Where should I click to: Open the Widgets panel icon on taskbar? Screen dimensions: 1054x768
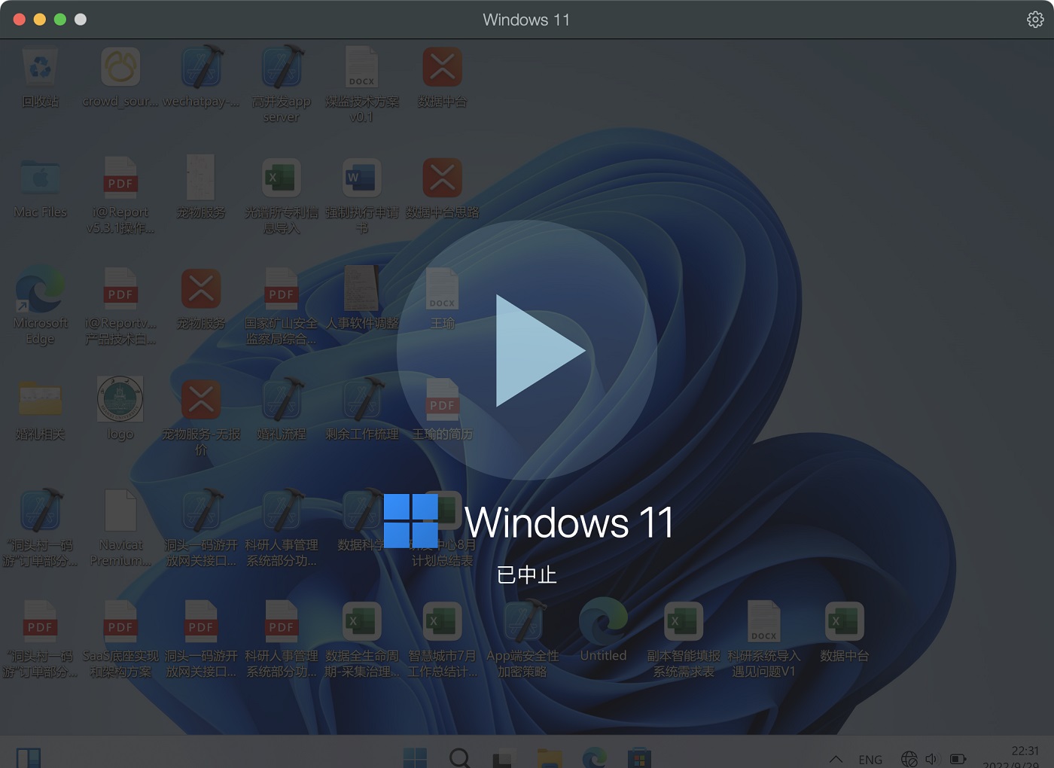(x=29, y=757)
